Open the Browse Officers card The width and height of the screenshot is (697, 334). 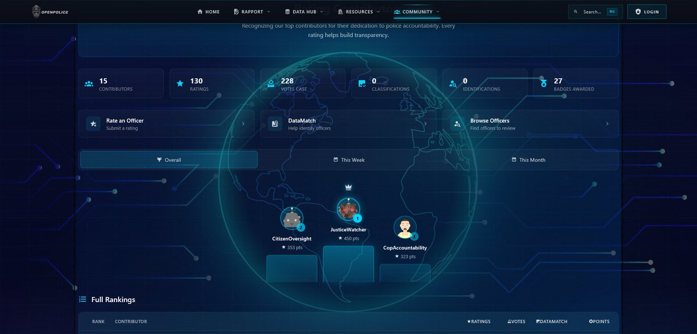pyautogui.click(x=530, y=124)
